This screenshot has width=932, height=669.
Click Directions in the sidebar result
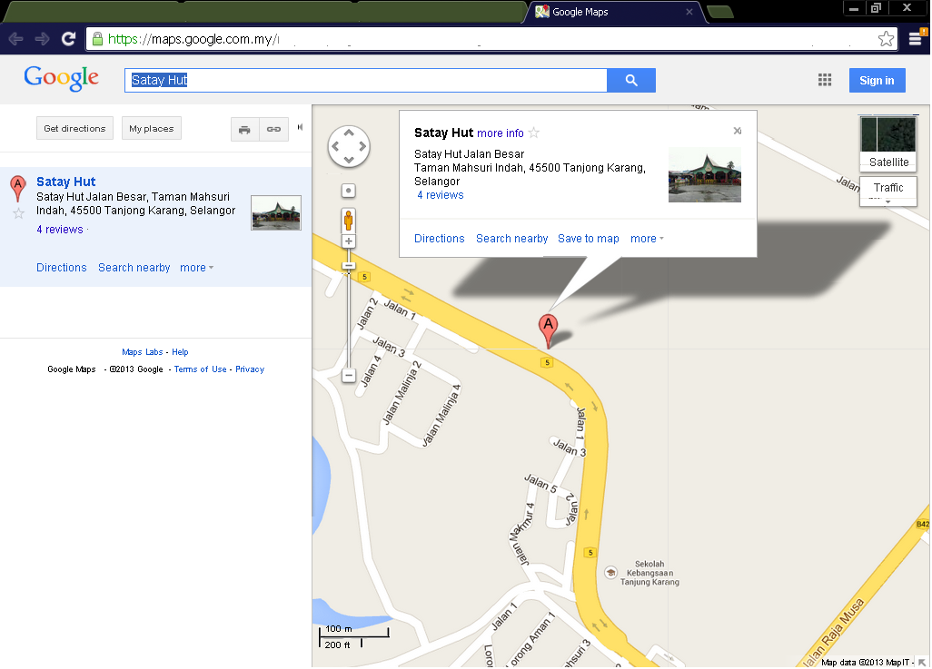click(x=62, y=268)
